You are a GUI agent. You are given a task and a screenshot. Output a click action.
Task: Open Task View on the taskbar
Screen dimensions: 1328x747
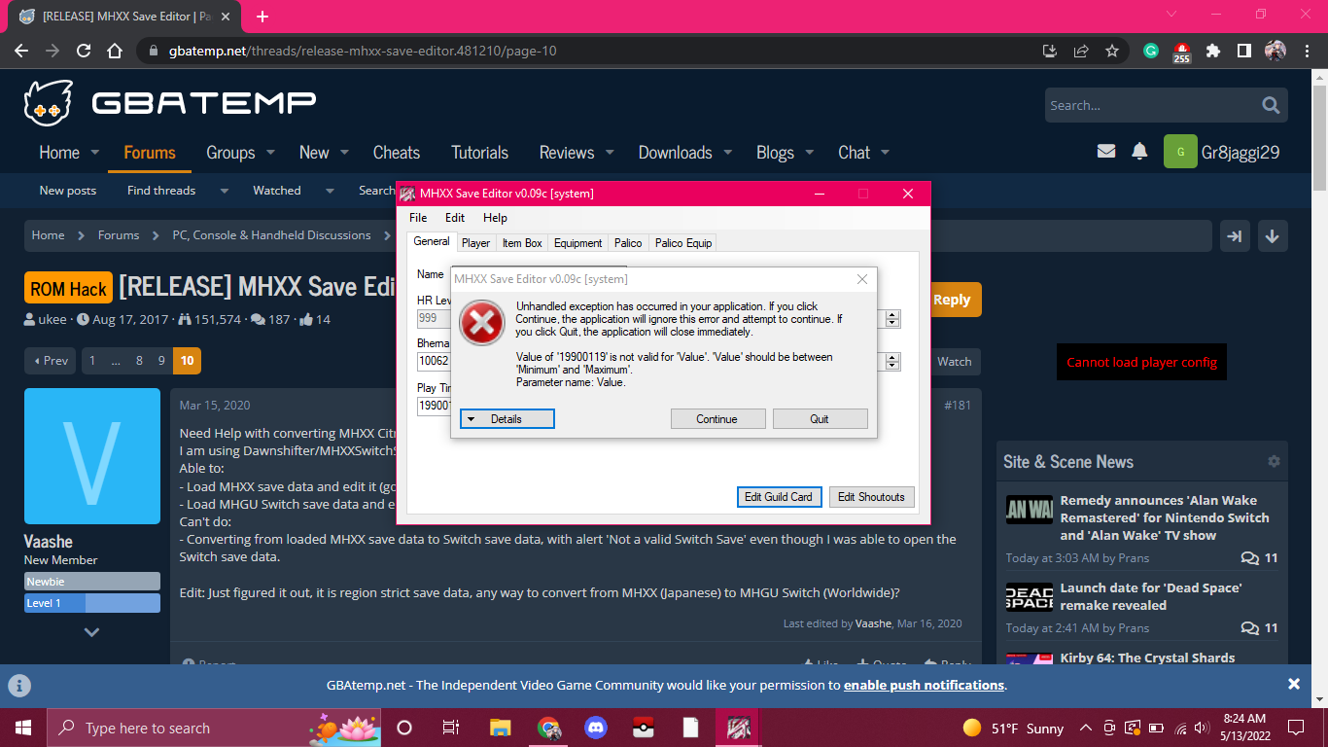451,728
